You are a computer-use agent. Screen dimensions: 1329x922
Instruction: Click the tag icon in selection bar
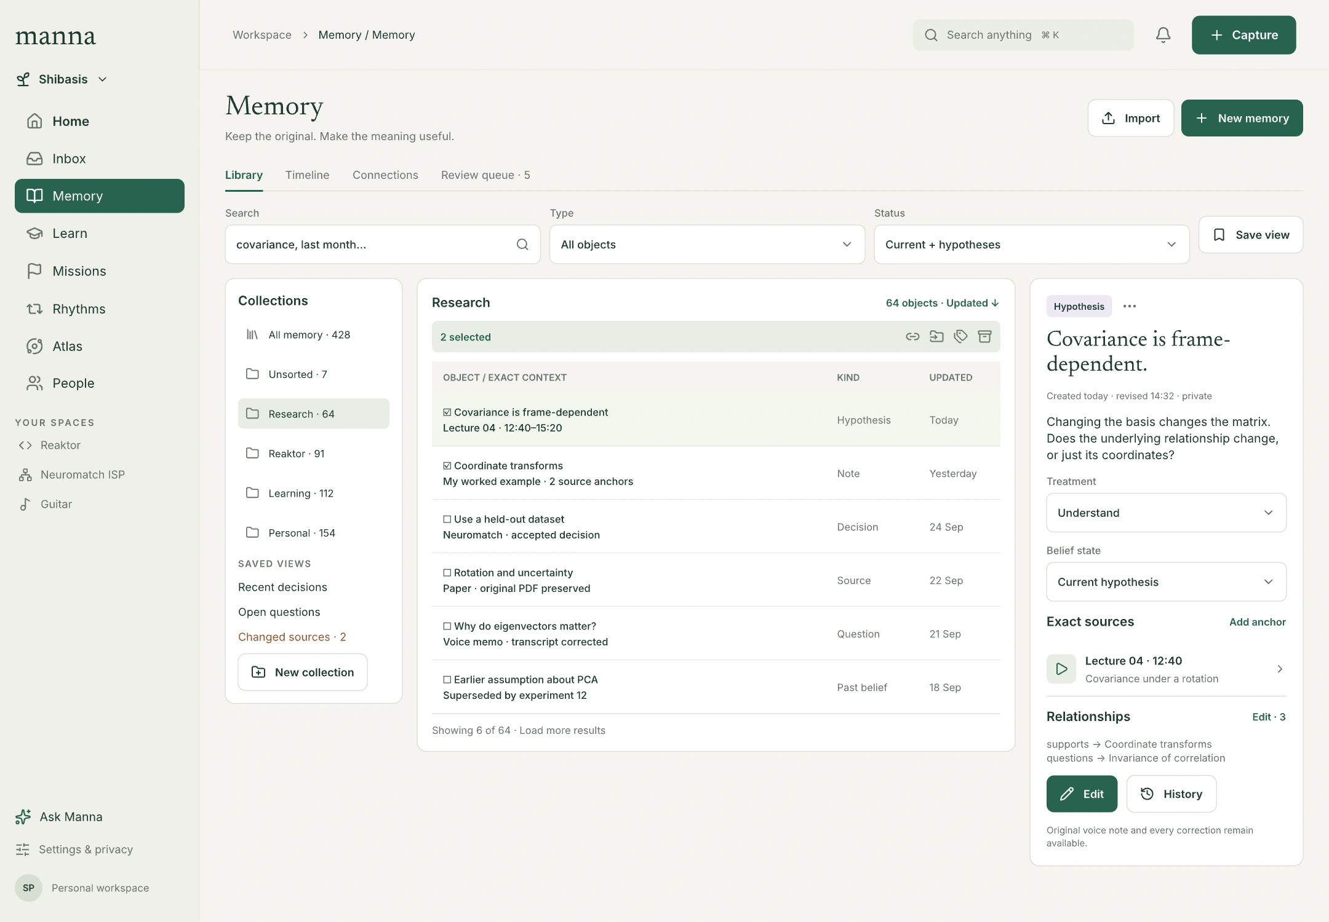pos(960,336)
